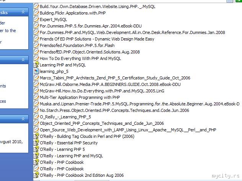Click help-file icon of O'Reilly - Learning PHP 5
The image size is (242, 181).
(x=36, y=149)
